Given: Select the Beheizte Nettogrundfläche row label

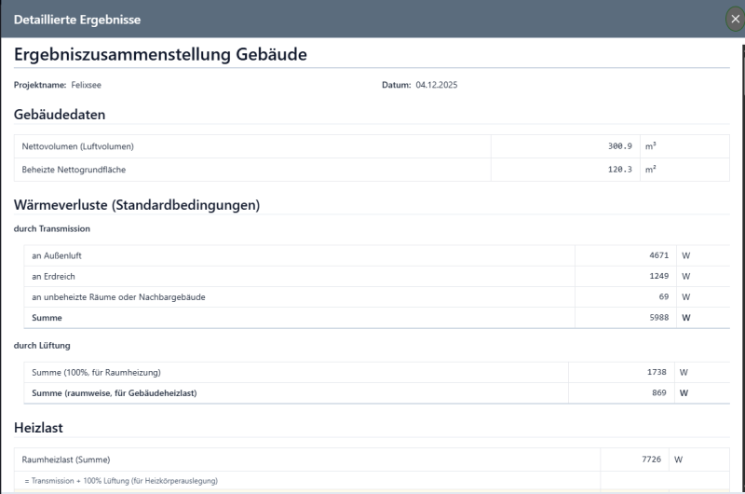Looking at the screenshot, I should [x=74, y=170].
